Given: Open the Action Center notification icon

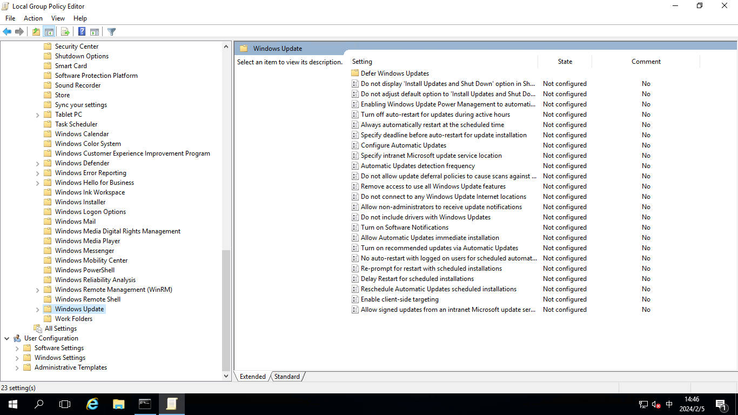Looking at the screenshot, I should tap(721, 404).
